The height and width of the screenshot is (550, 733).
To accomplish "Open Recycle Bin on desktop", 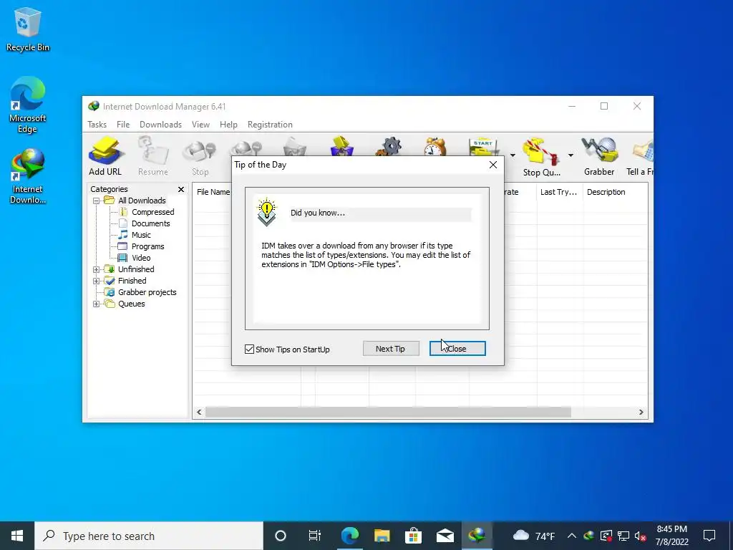I will pyautogui.click(x=27, y=29).
